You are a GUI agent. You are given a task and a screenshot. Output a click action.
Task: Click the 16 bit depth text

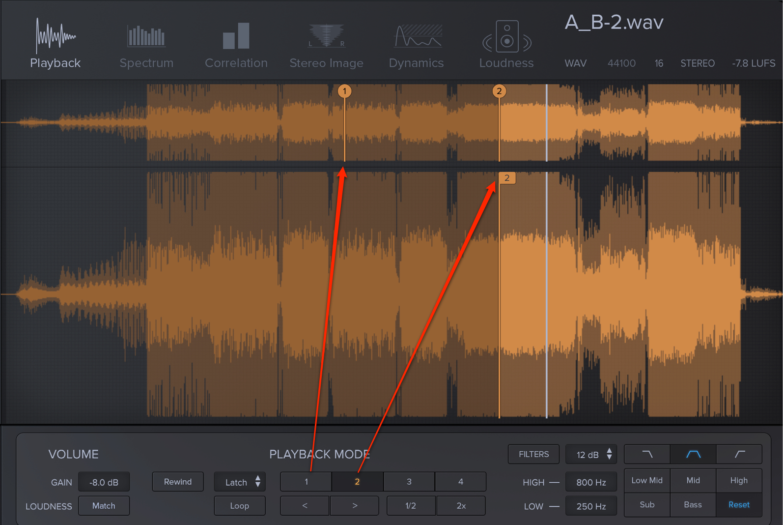[659, 63]
